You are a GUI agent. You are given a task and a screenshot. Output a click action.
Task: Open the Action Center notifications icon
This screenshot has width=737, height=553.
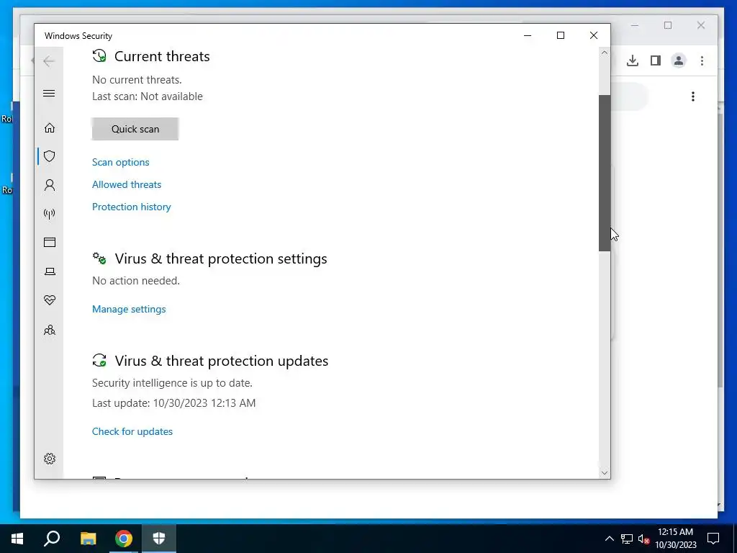(713, 539)
